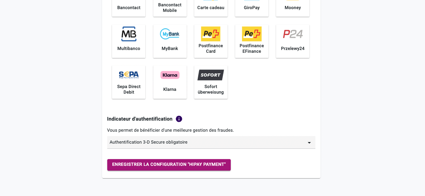Image resolution: width=425 pixels, height=196 pixels.
Task: Click the fraud management description text
Action: [170, 130]
